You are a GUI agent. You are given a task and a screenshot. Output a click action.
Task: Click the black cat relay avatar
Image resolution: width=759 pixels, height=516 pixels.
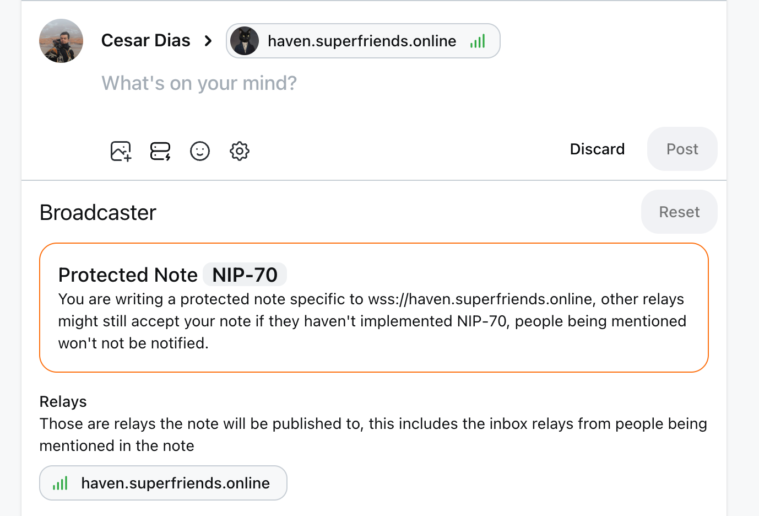pyautogui.click(x=245, y=41)
